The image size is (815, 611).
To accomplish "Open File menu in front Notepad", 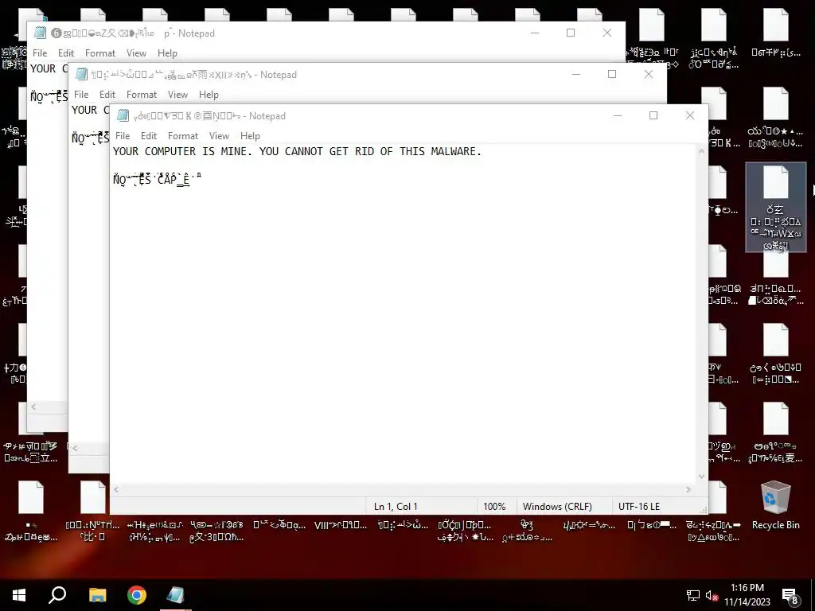I will 123,135.
